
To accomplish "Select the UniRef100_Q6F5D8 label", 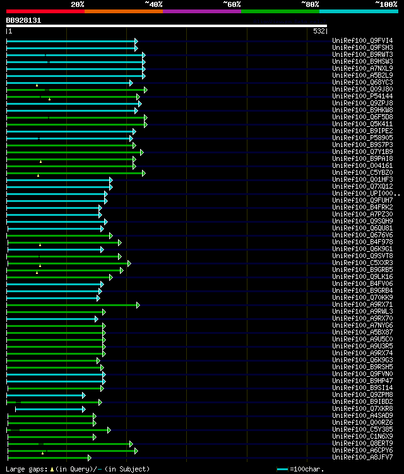I will (362, 117).
